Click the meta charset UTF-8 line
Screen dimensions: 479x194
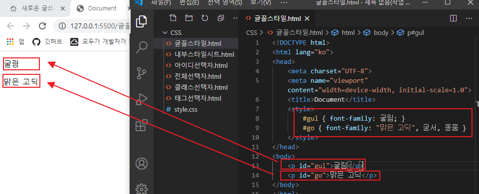[x=329, y=71]
